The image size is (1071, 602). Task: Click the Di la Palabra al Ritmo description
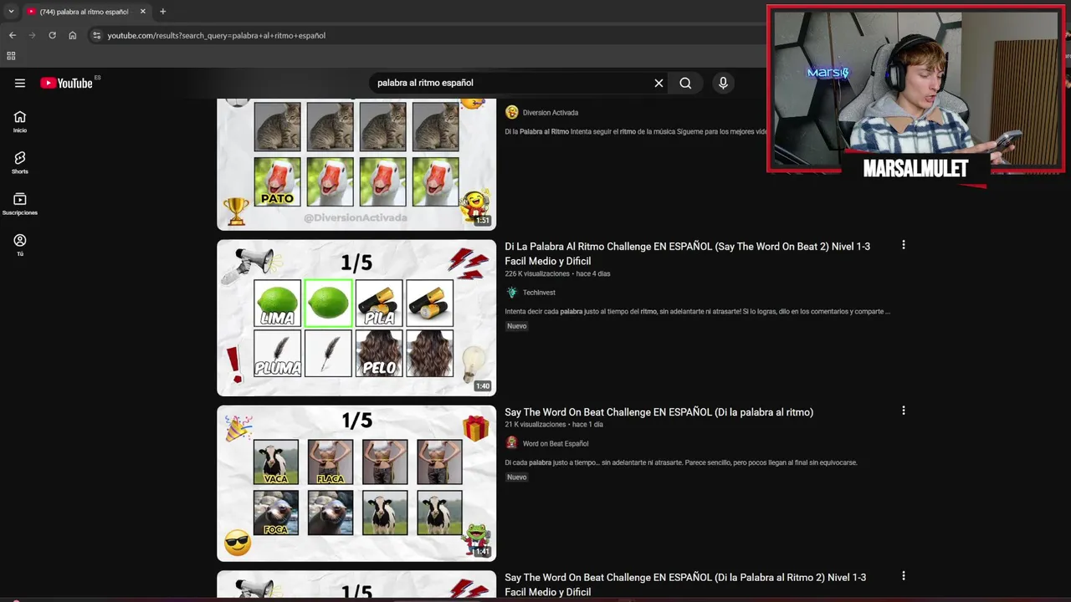636,132
